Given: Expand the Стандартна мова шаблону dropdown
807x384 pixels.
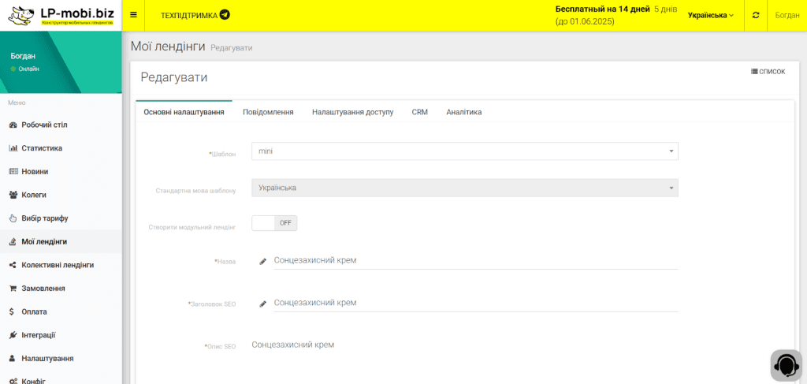Looking at the screenshot, I should (x=464, y=188).
